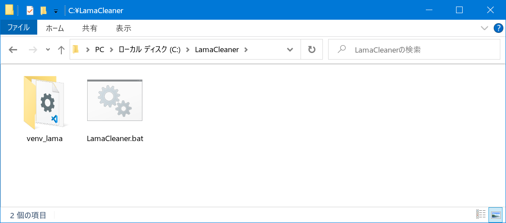506x223 pixels.
Task: Go forward with the right arrow
Action: click(33, 50)
